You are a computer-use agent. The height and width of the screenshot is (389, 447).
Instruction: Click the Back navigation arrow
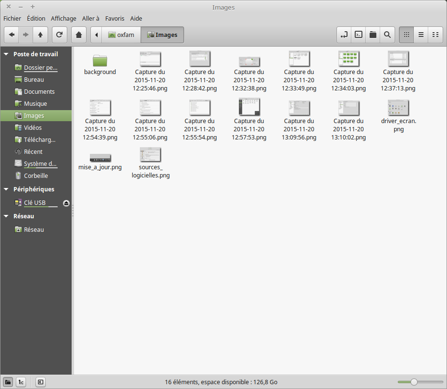coord(12,35)
